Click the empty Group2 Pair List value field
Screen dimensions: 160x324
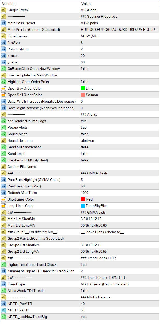click(x=120, y=238)
